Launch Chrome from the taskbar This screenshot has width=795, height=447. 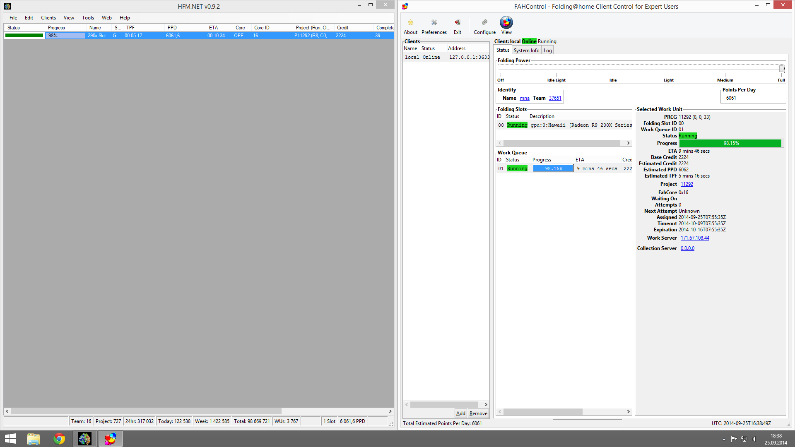(59, 439)
